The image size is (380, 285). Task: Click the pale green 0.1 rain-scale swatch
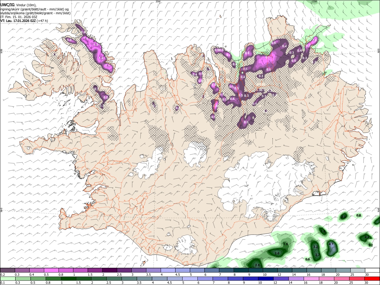click(7, 278)
